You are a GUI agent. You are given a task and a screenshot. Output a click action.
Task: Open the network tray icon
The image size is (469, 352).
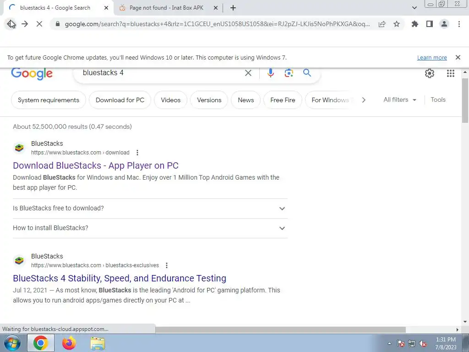(x=412, y=344)
